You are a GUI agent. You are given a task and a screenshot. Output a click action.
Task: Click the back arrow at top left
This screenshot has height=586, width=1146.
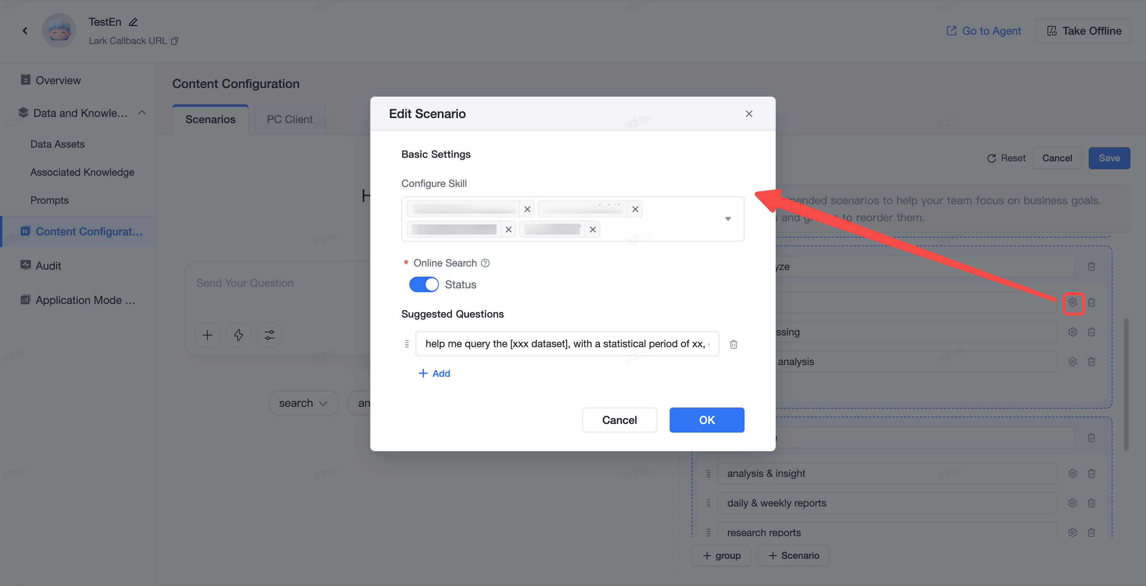(x=25, y=31)
